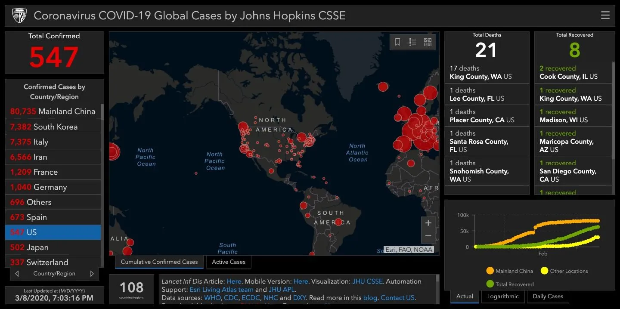
Task: Select the Actual chart tab
Action: pyautogui.click(x=465, y=296)
